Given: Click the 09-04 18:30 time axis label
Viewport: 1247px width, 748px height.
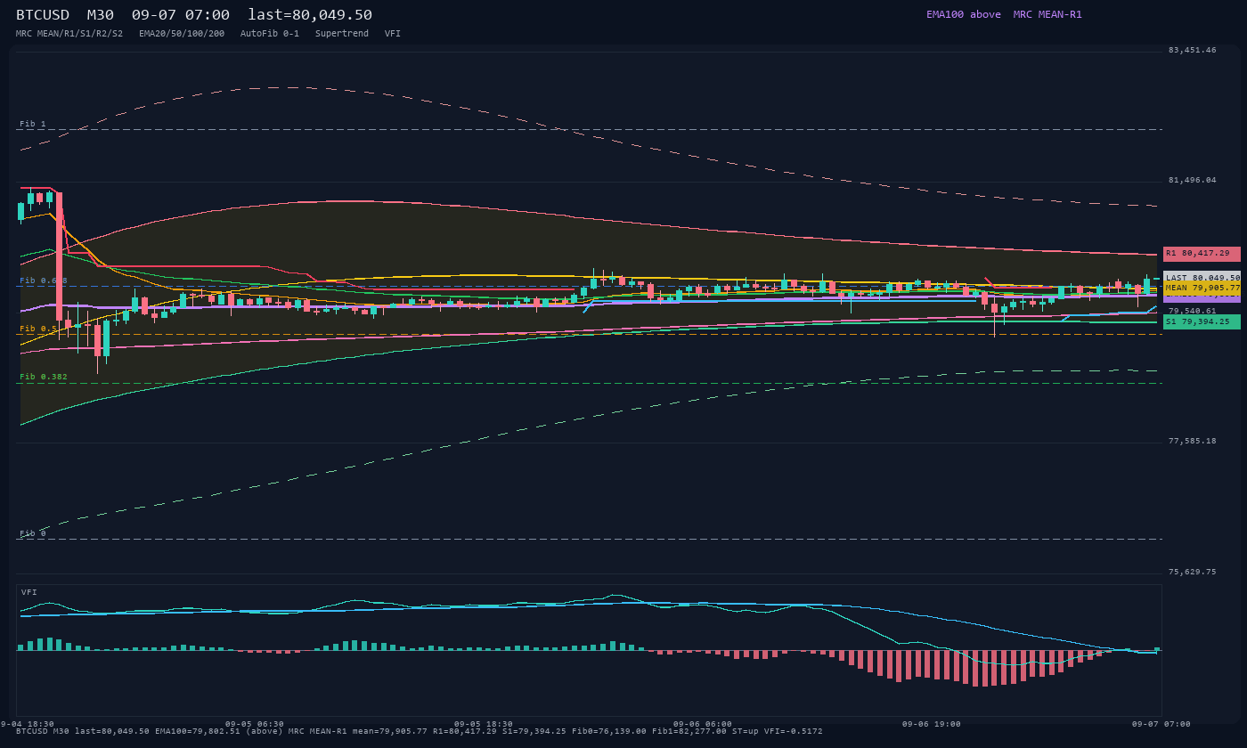Looking at the screenshot, I should click(27, 724).
